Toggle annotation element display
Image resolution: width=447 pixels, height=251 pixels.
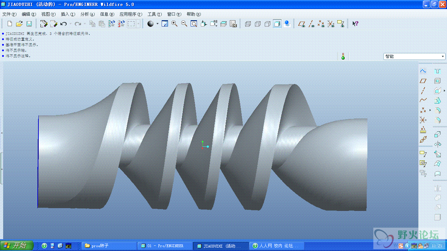[x=341, y=24]
